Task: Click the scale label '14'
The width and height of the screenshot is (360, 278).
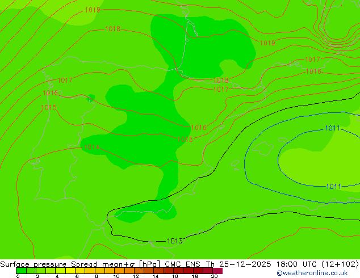Action: coord(156,276)
